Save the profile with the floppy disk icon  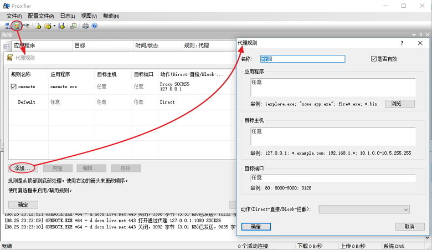pos(61,26)
